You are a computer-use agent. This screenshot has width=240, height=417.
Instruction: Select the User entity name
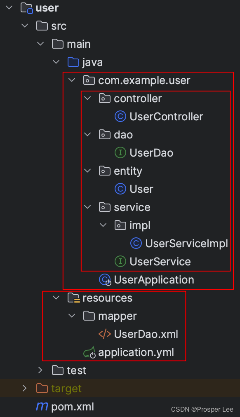tap(141, 189)
